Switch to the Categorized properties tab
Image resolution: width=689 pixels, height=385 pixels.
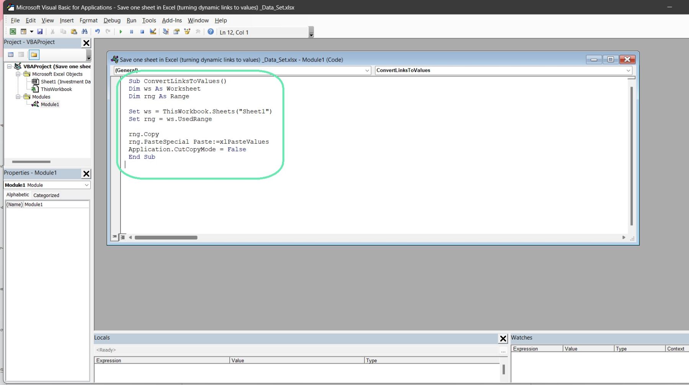pyautogui.click(x=46, y=195)
